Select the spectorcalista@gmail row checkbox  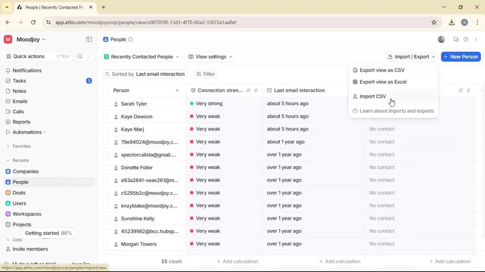(106, 155)
